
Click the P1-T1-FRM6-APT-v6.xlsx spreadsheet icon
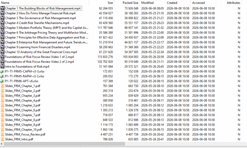click(x=2, y=81)
